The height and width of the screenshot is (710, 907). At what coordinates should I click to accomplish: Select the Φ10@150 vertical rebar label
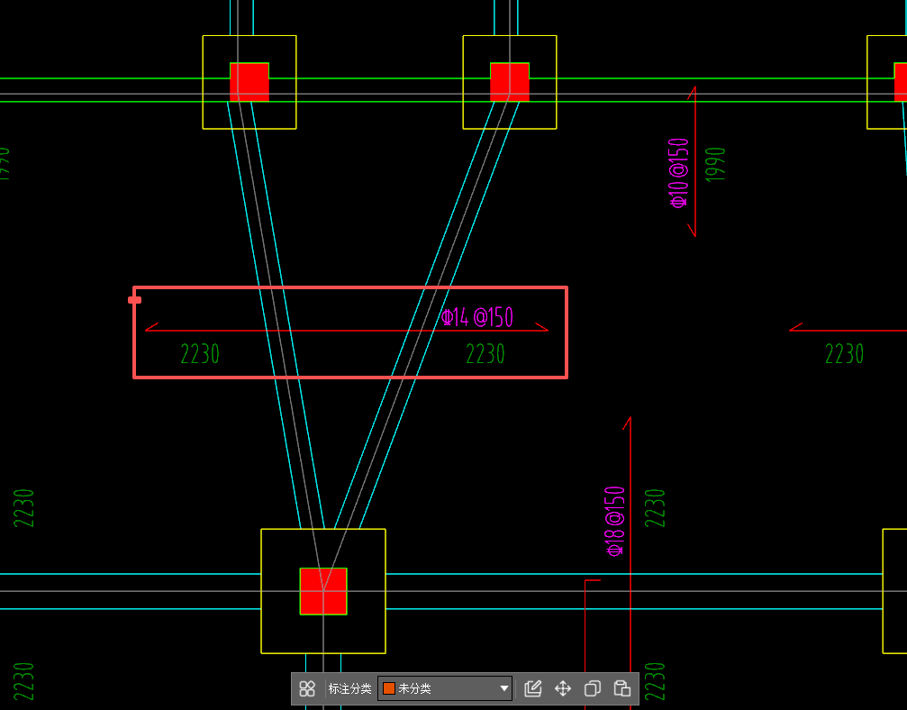[679, 173]
